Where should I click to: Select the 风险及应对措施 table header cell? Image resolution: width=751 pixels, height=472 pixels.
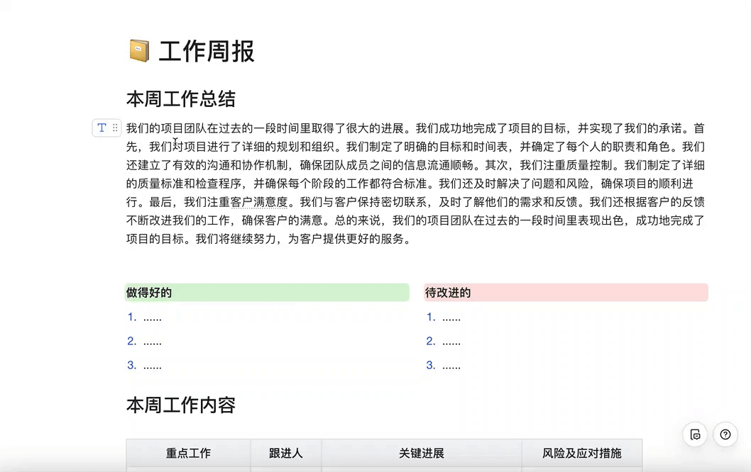point(582,453)
